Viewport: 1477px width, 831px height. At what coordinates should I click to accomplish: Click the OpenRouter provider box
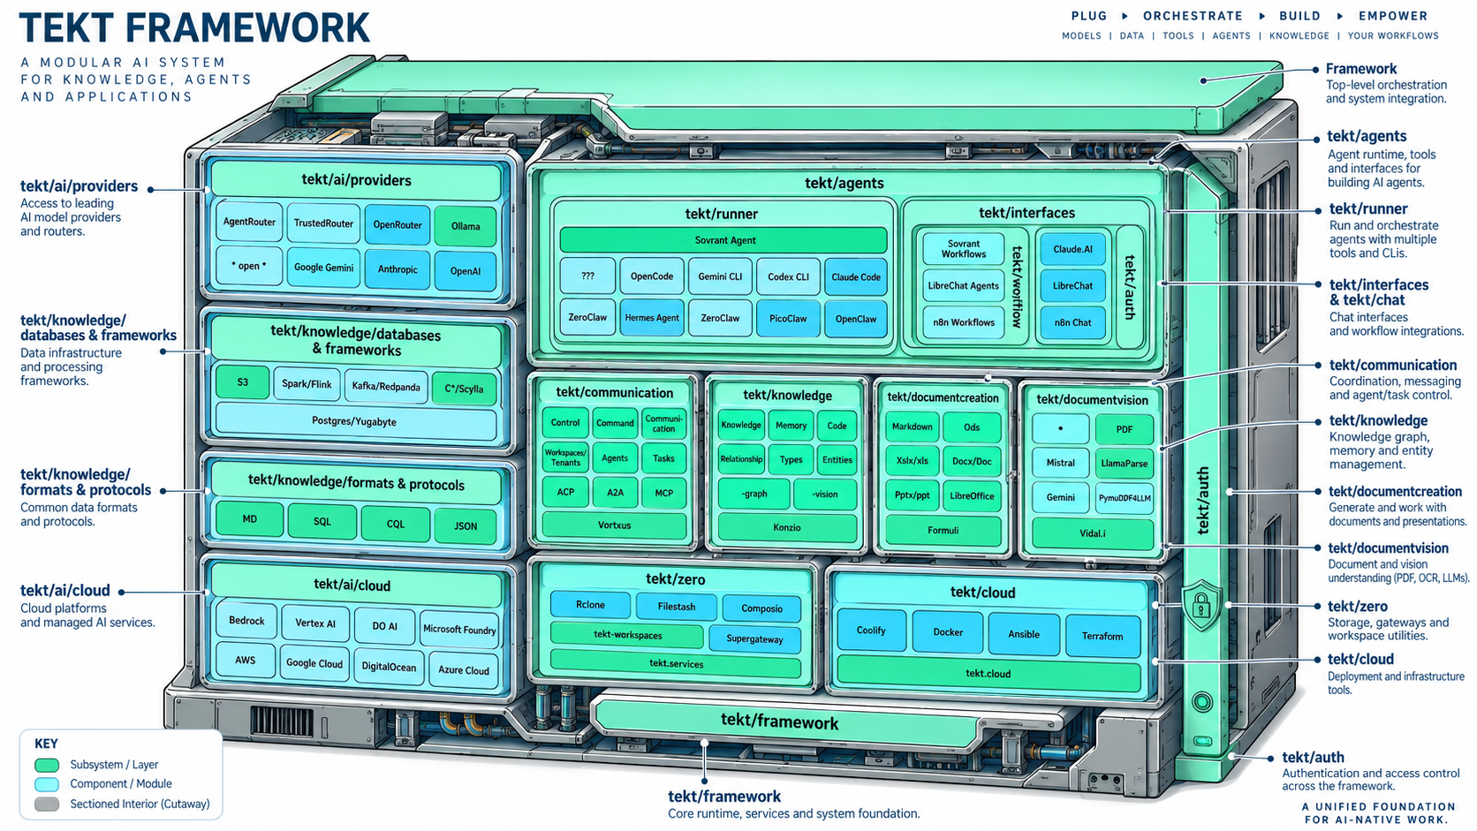pyautogui.click(x=398, y=225)
